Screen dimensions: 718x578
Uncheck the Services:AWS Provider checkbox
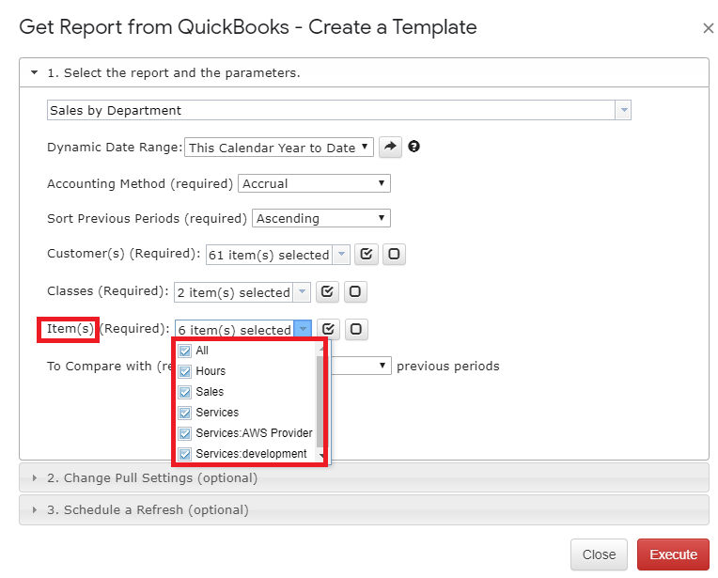185,433
